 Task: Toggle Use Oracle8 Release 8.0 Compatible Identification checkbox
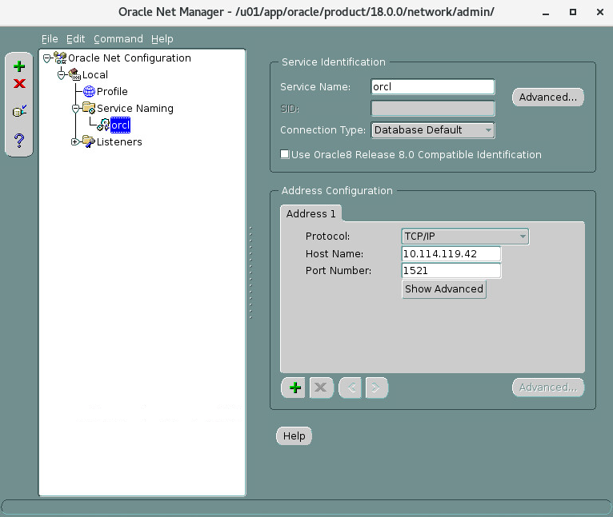tap(285, 154)
